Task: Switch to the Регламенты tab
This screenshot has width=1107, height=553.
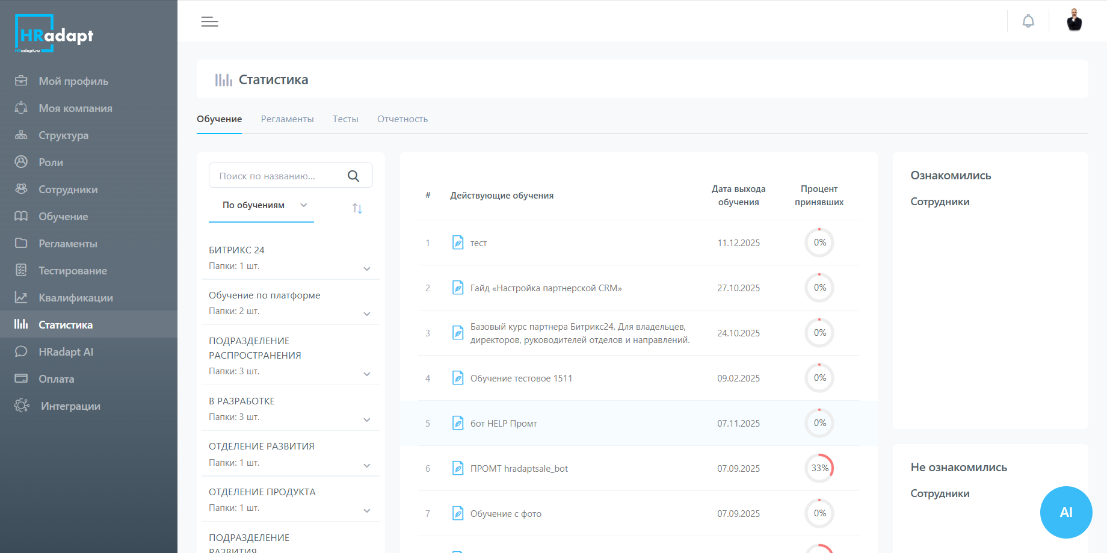Action: pos(287,119)
